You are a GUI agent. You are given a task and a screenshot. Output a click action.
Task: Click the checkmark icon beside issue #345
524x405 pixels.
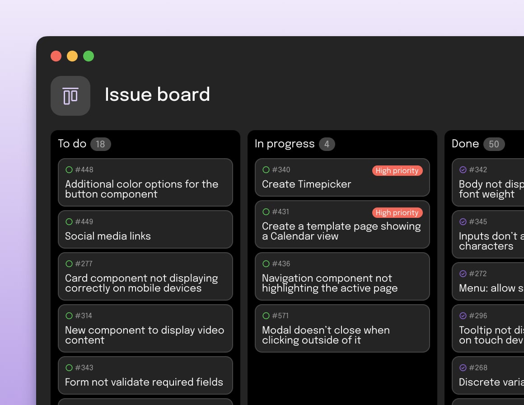coord(463,221)
